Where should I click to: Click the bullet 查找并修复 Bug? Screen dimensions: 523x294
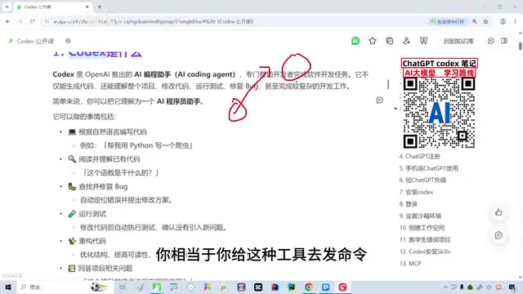(103, 187)
